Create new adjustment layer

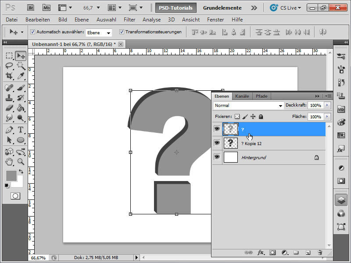click(285, 253)
